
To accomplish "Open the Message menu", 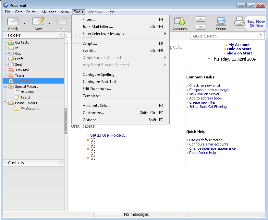I will 49,12.
